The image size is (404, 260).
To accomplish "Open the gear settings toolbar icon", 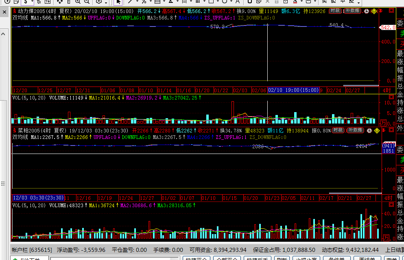I will pyautogui.click(x=99, y=2).
